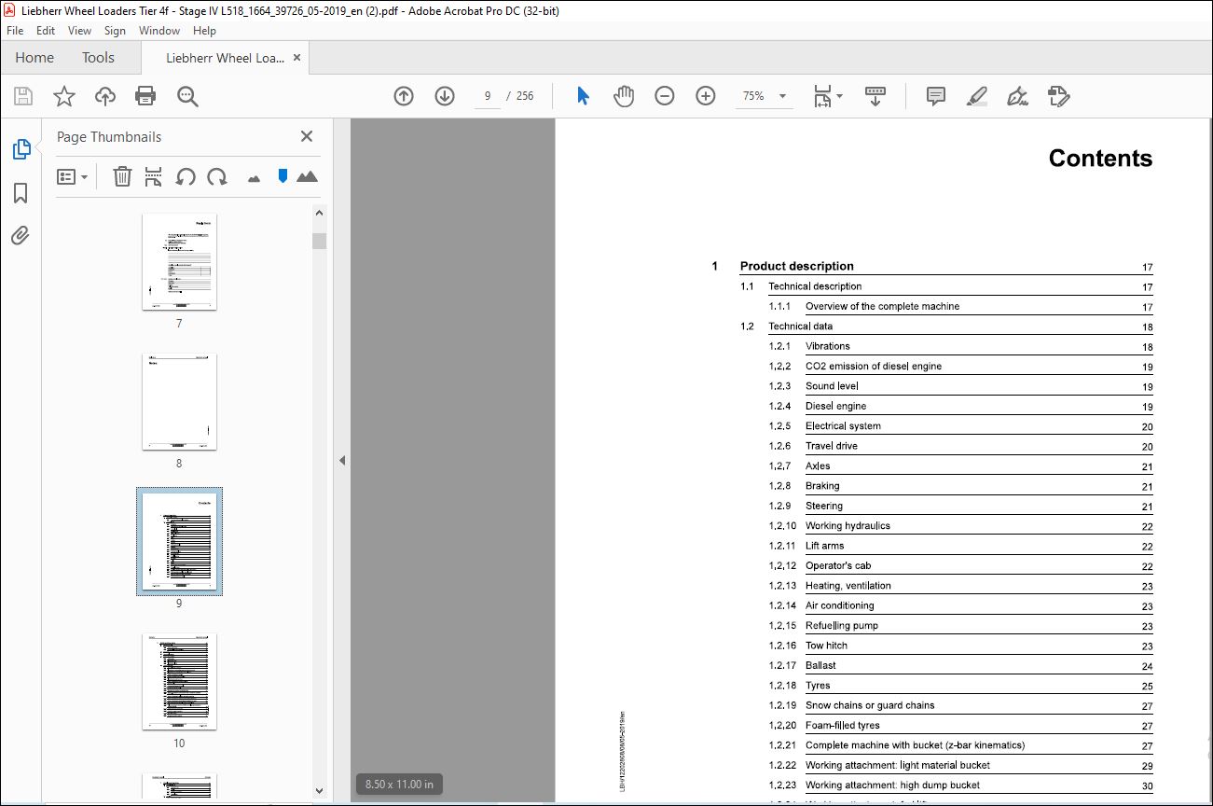This screenshot has width=1213, height=806.
Task: Activate the Hand pan tool
Action: pyautogui.click(x=624, y=96)
